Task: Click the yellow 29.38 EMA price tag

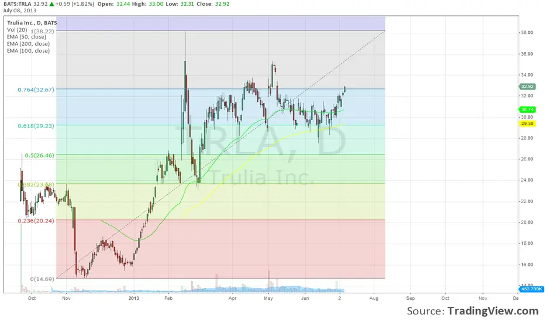Action: (x=527, y=124)
